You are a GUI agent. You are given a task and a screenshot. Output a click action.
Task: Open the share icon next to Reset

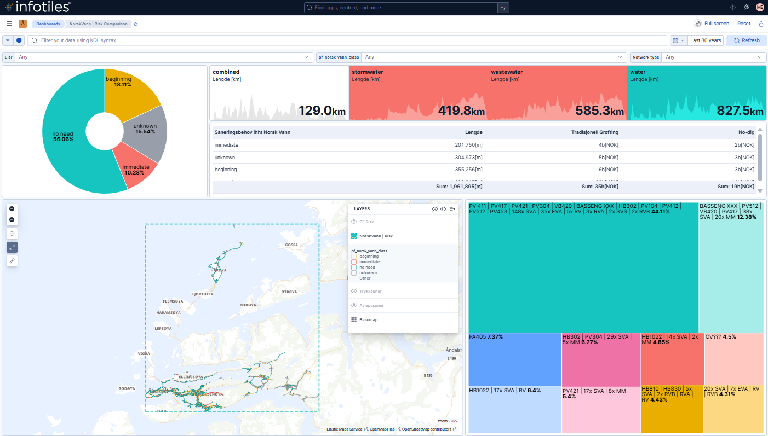[761, 24]
